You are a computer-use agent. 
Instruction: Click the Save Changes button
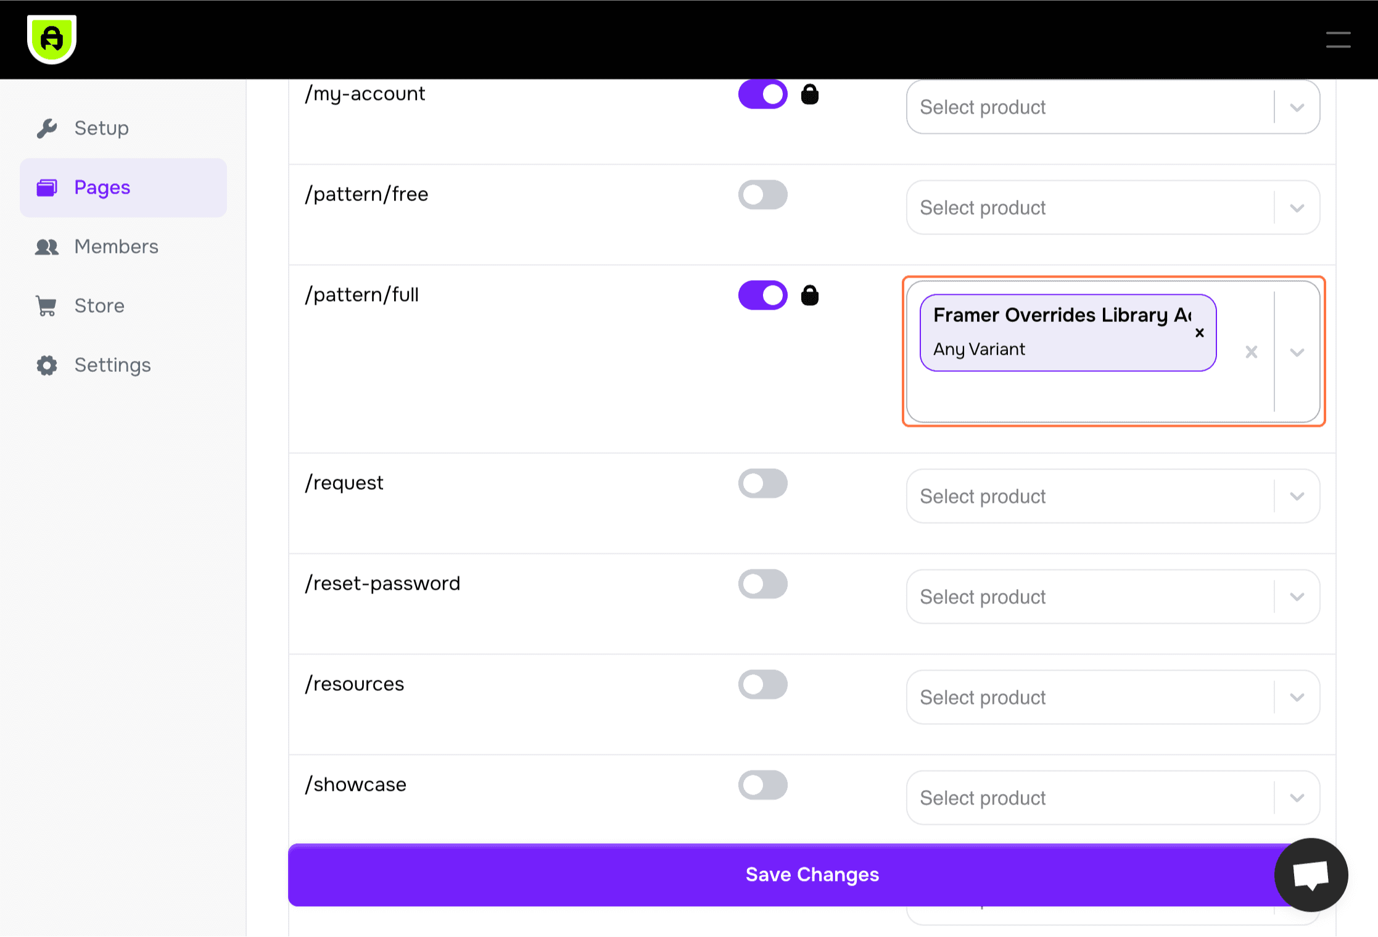pyautogui.click(x=812, y=875)
